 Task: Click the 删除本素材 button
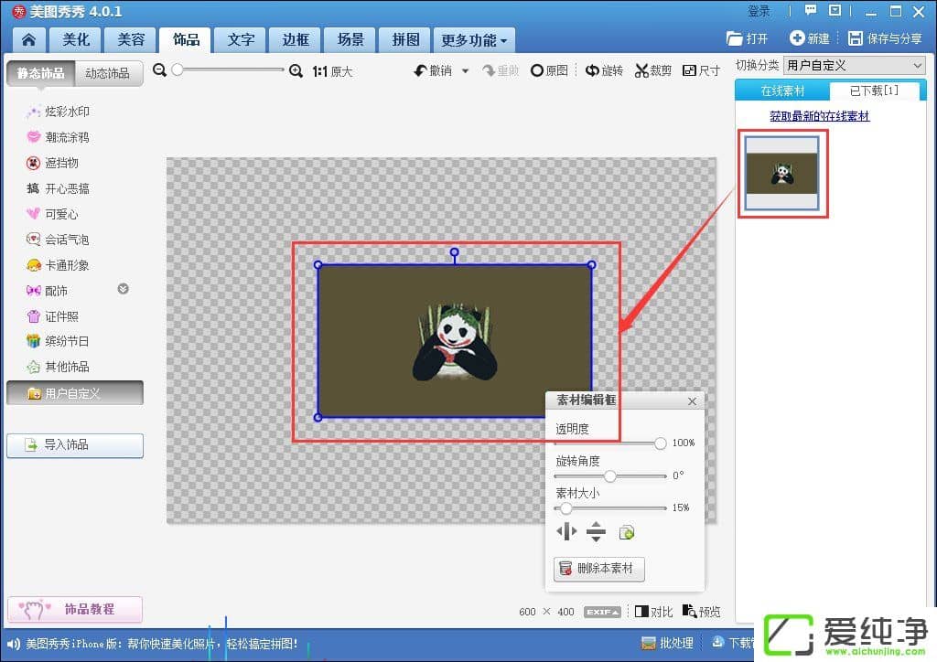(x=599, y=569)
